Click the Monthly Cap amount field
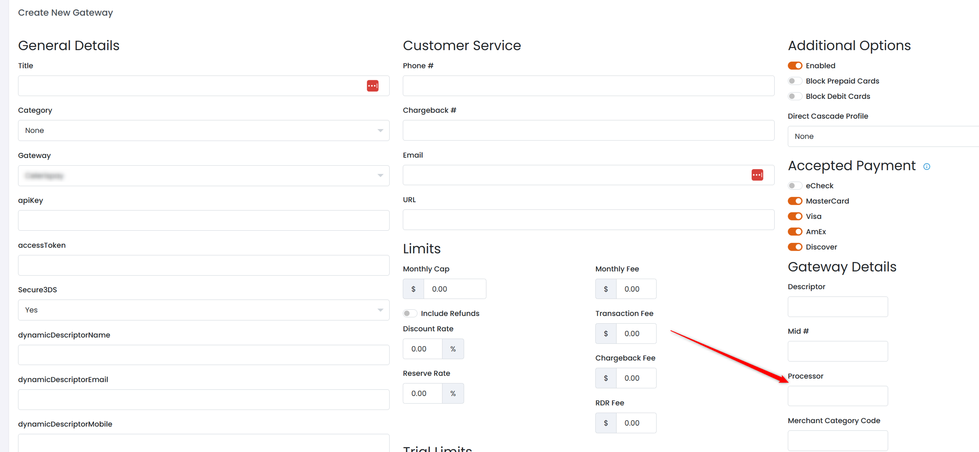 (x=454, y=289)
